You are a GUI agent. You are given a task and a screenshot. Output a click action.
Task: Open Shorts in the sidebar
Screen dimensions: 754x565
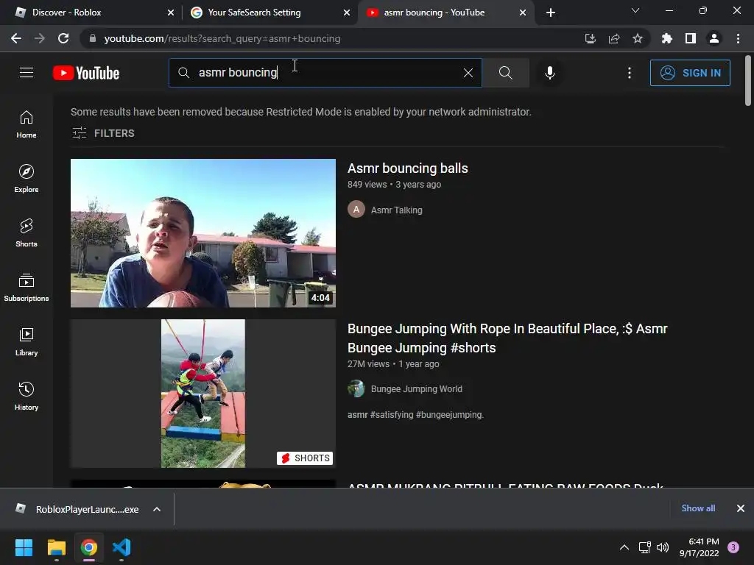point(27,233)
